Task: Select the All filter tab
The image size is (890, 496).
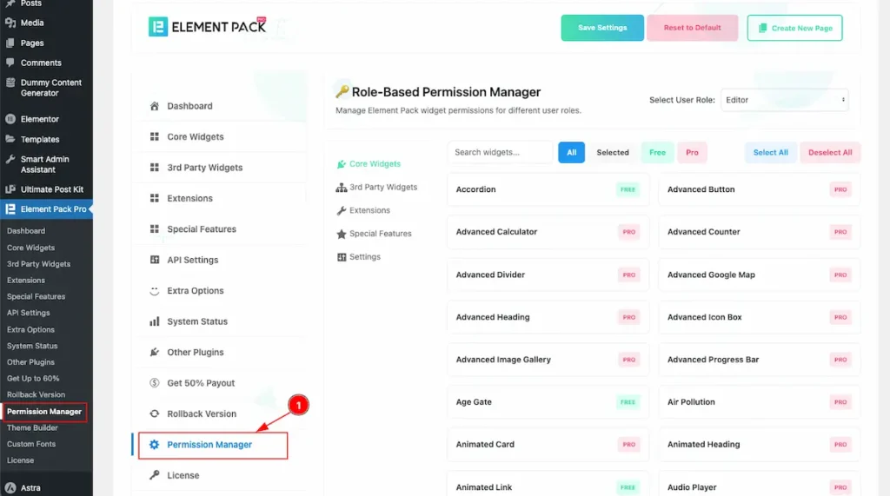Action: pos(572,153)
